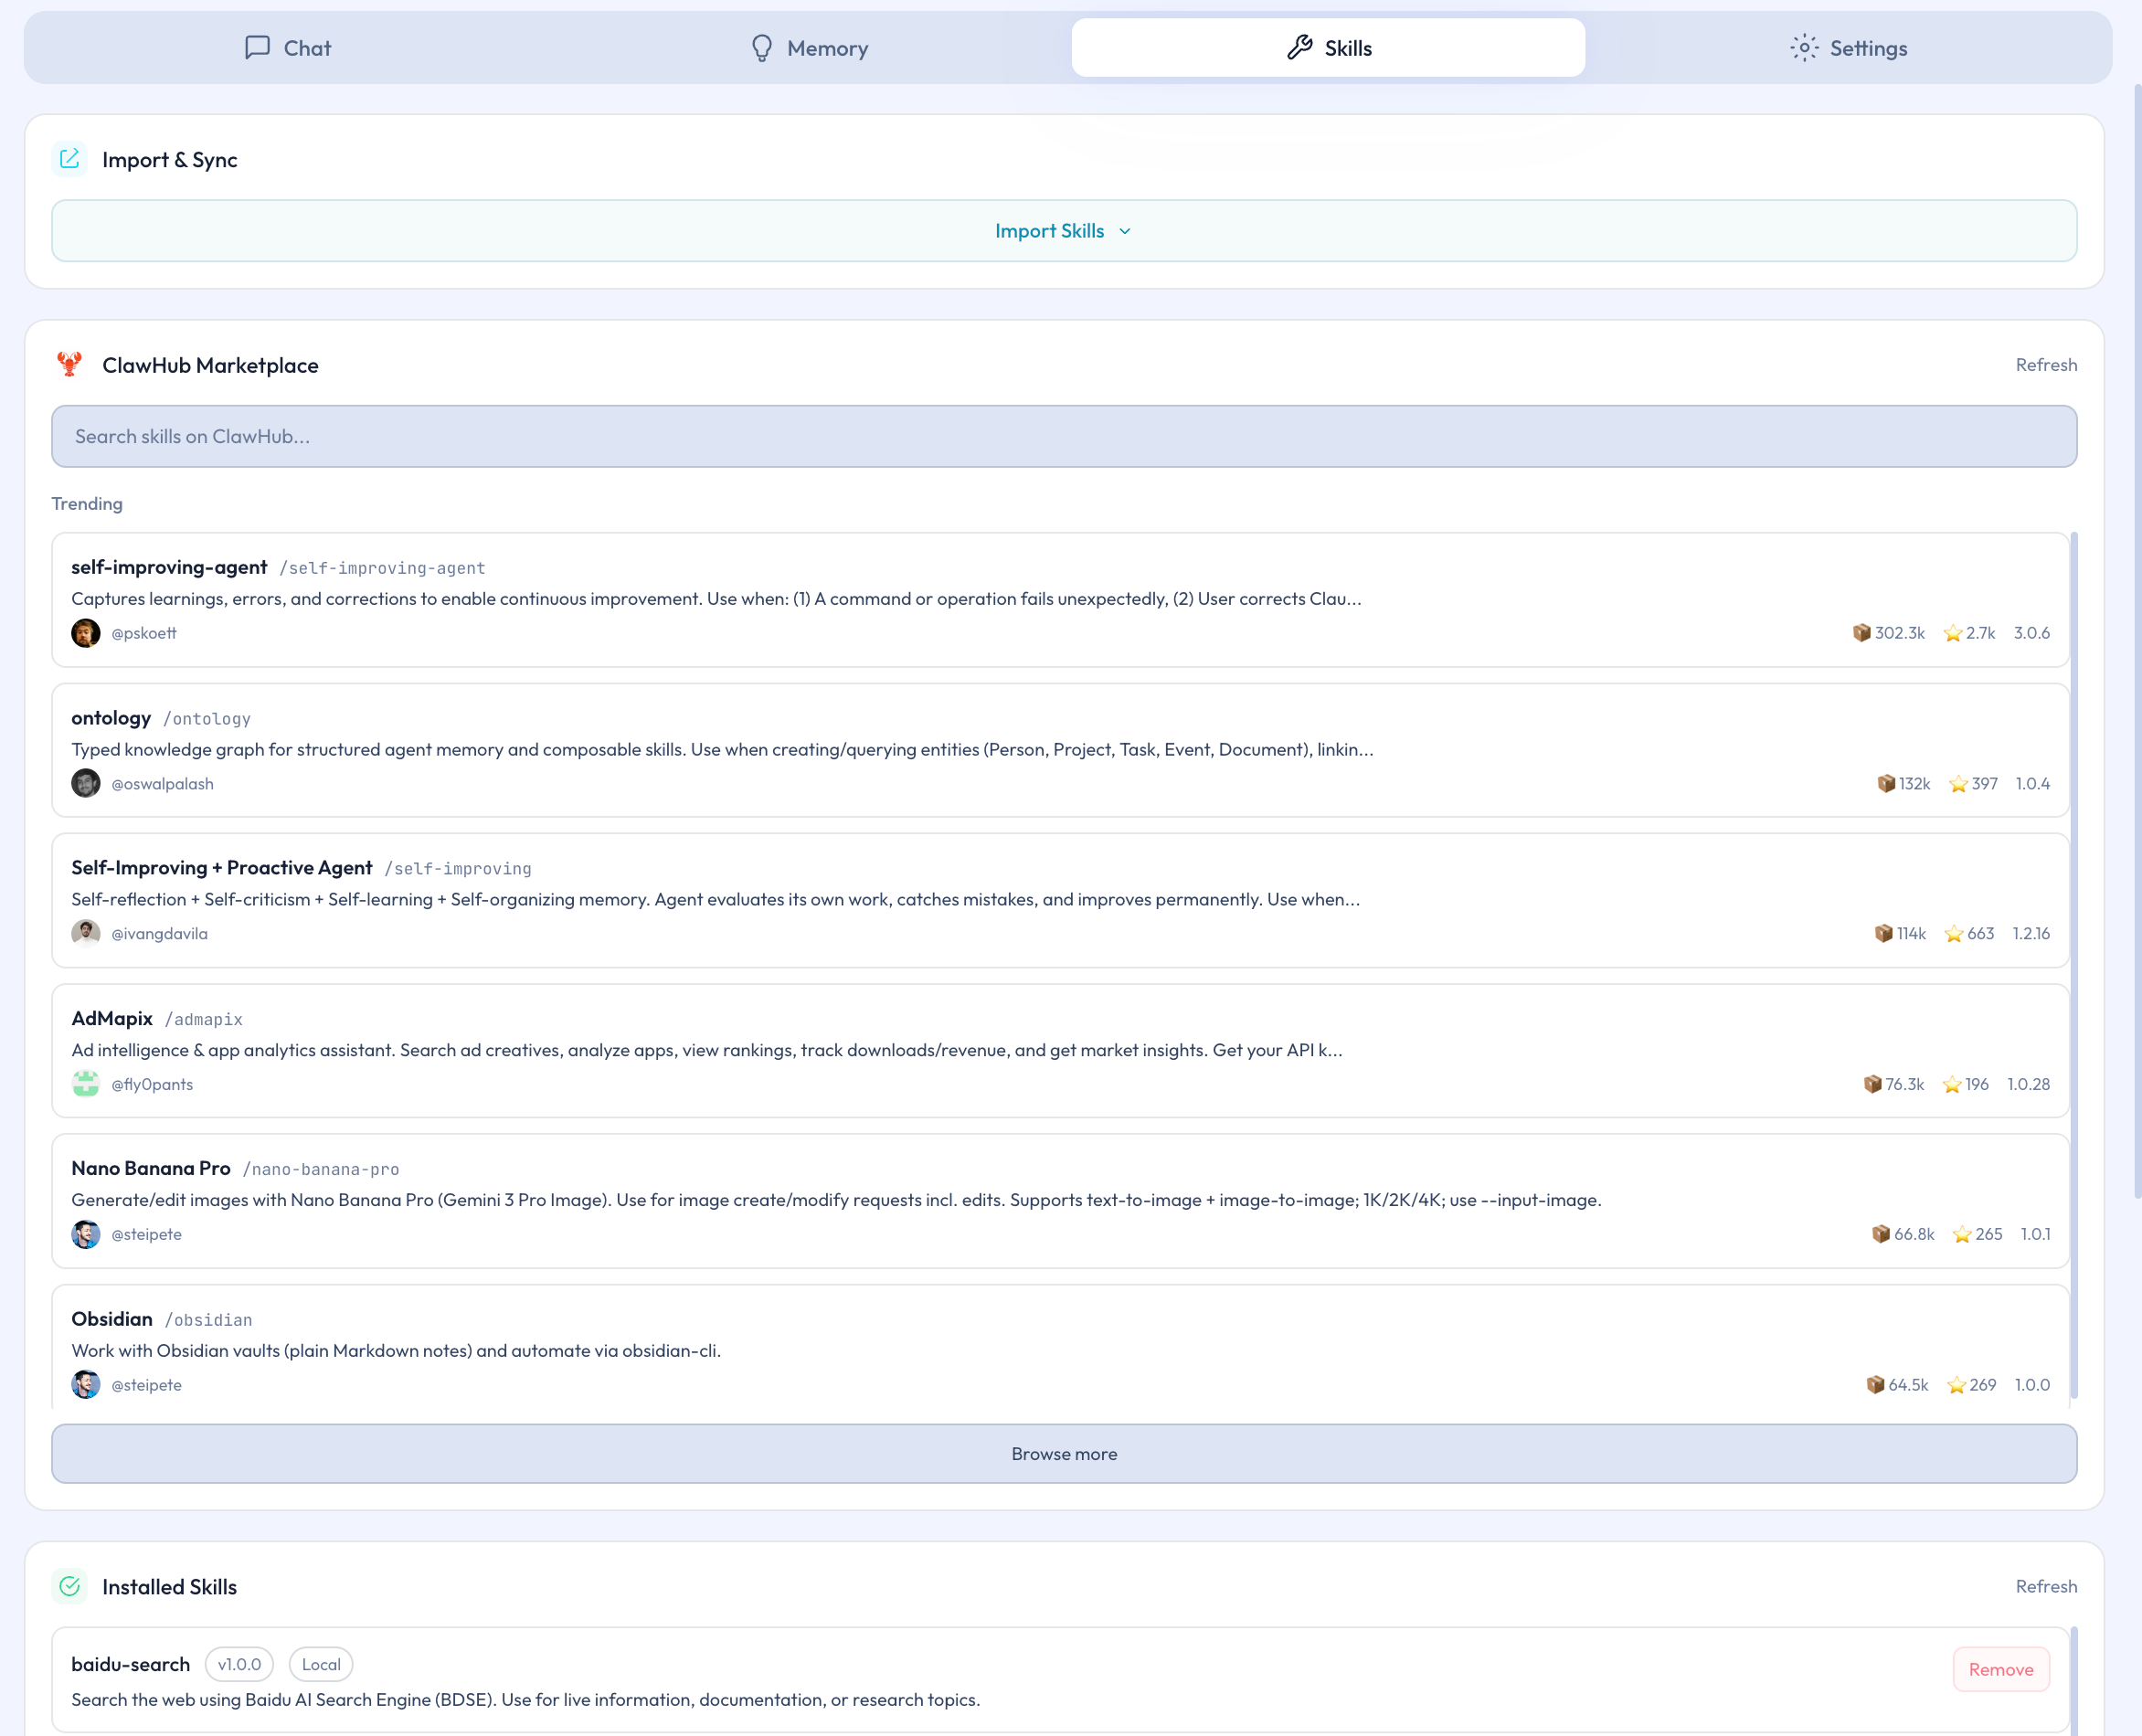Click the Import Skills chevron arrow

pyautogui.click(x=1125, y=231)
